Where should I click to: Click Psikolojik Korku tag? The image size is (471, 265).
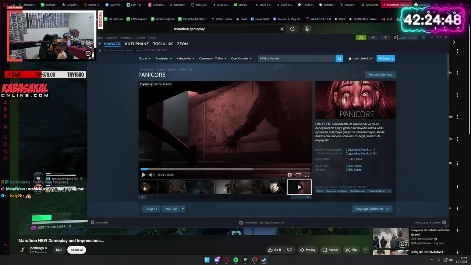click(x=377, y=191)
